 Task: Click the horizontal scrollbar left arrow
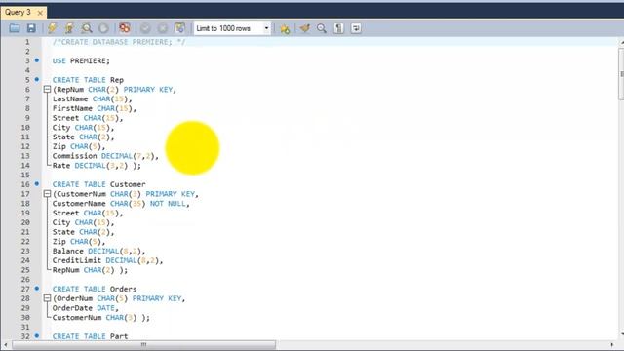pos(6,344)
